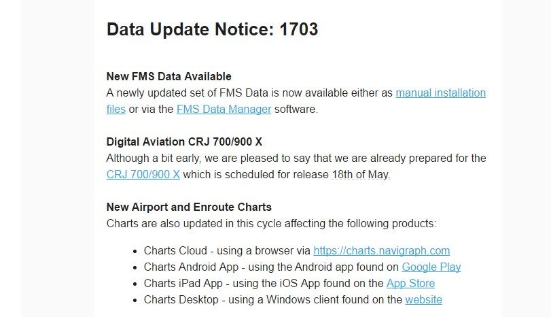The image size is (551, 317).
Task: Follow the App Store link
Action: [410, 283]
